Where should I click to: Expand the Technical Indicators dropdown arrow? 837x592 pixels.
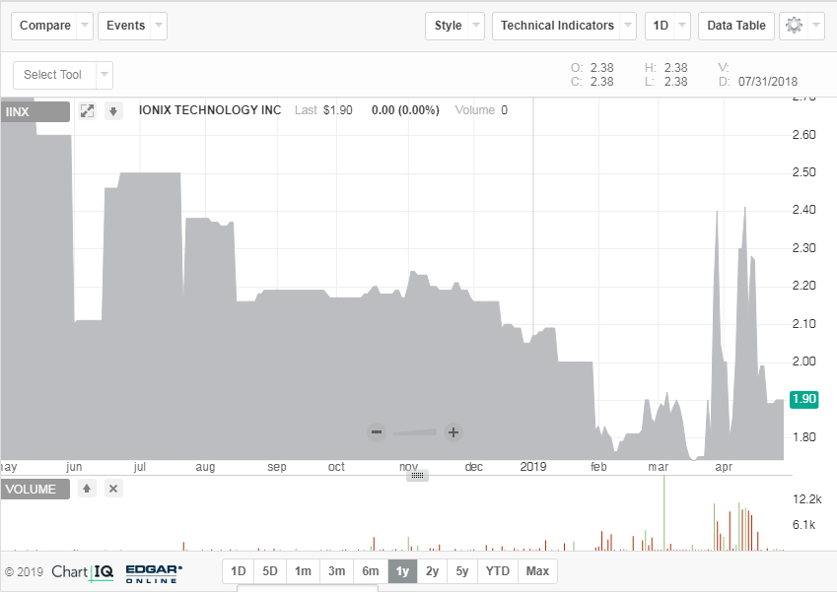tap(628, 26)
